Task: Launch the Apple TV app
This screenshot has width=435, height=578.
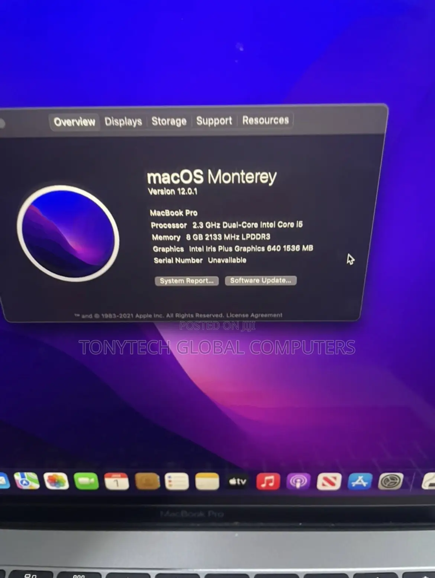Action: (237, 481)
